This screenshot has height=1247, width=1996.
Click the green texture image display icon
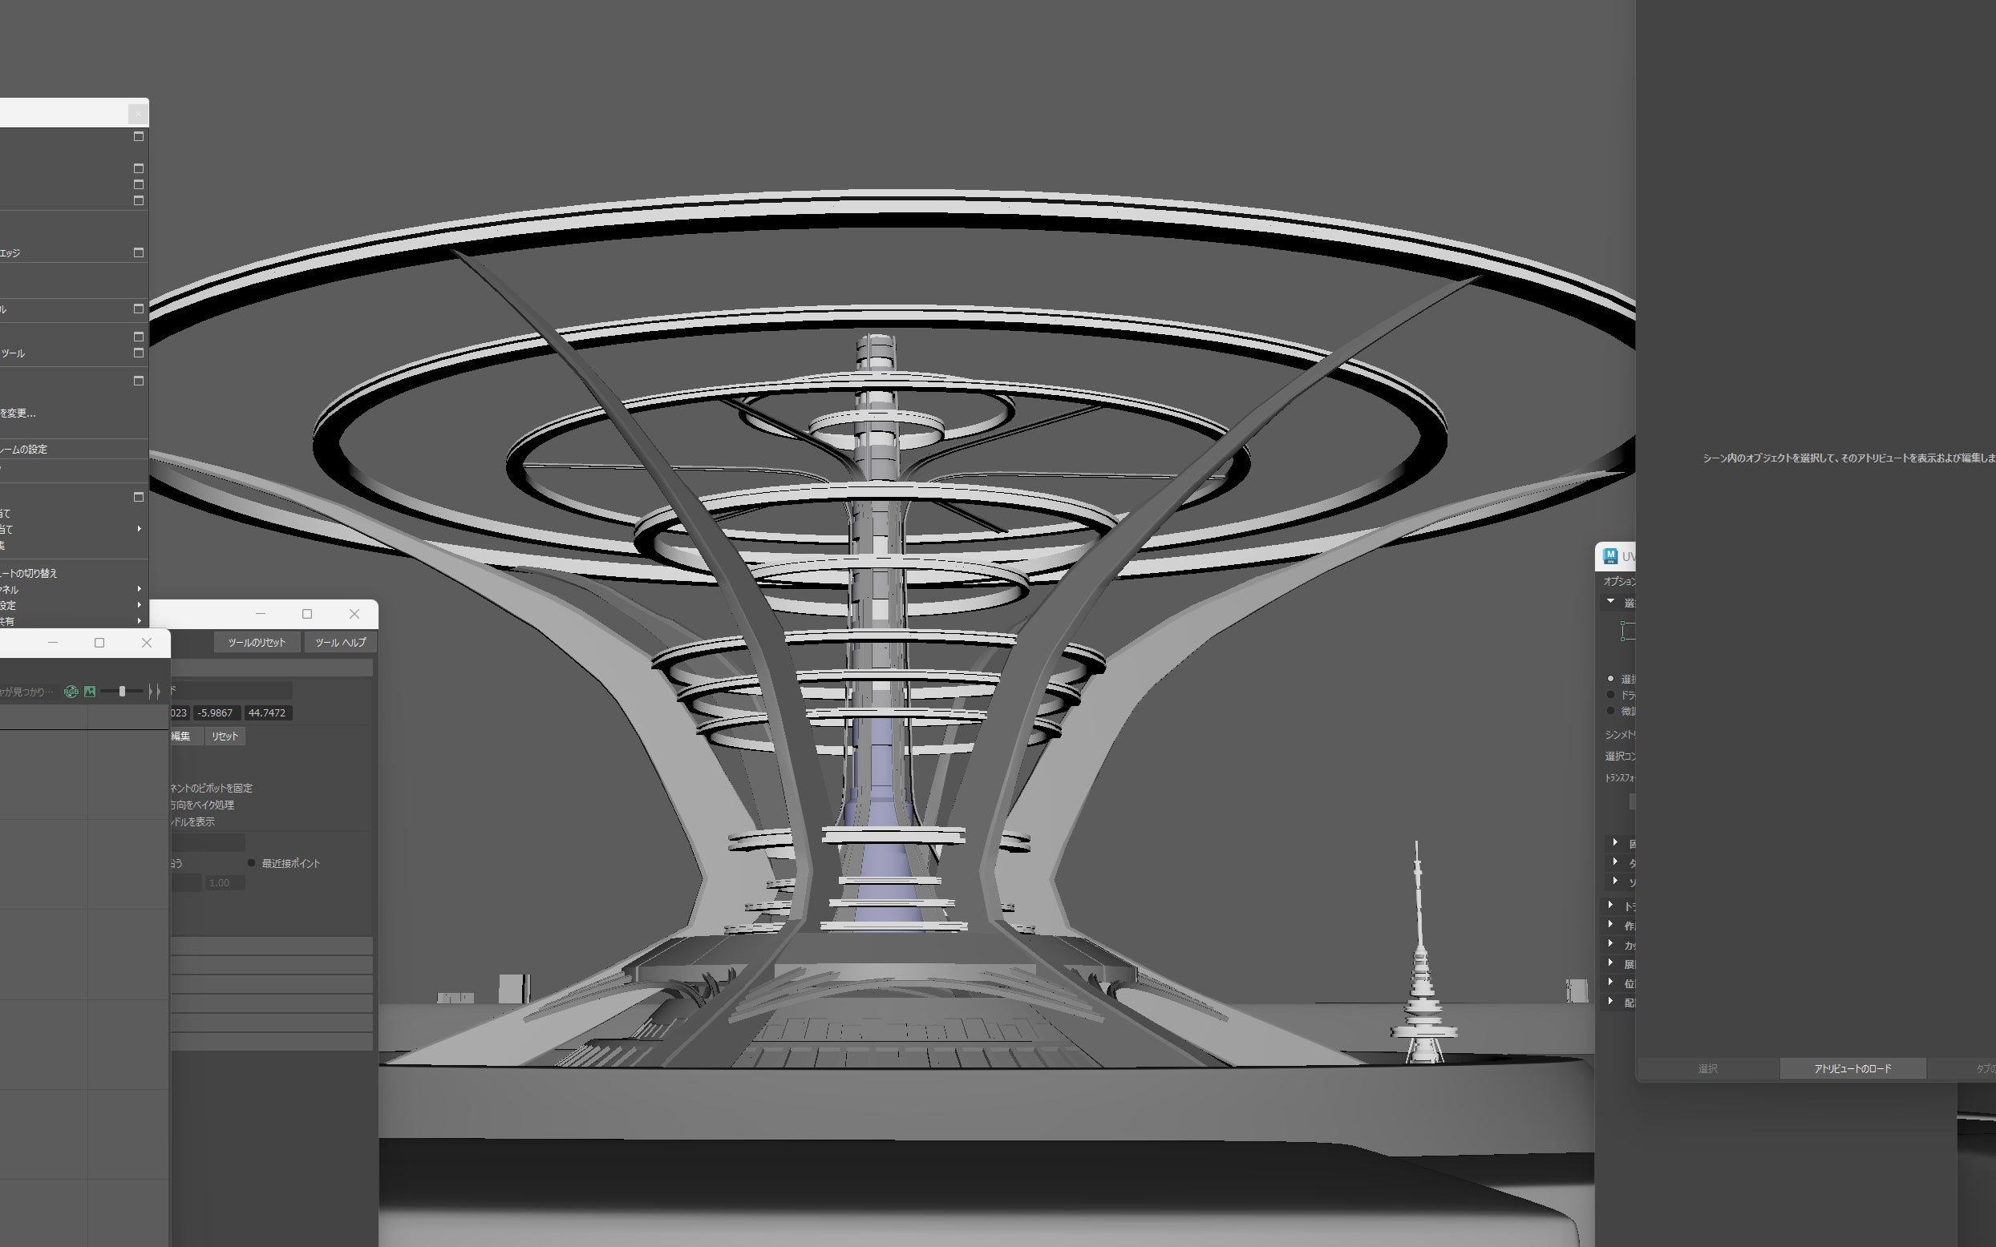tap(90, 691)
